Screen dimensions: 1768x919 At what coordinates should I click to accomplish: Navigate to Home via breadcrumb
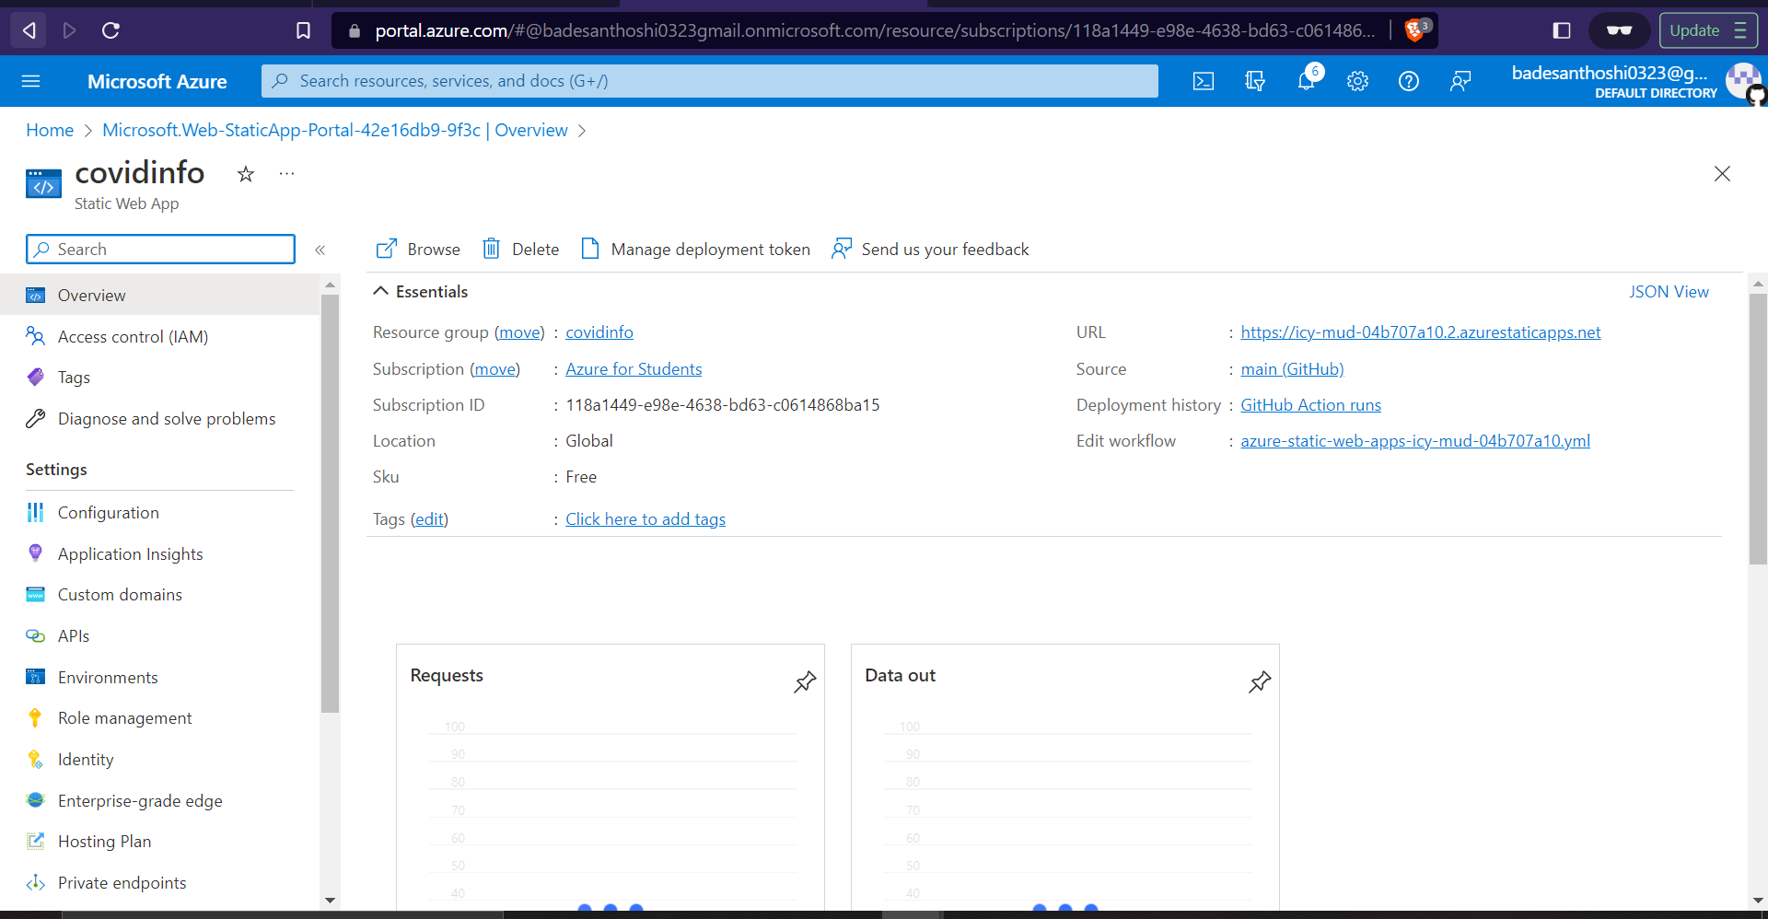point(49,130)
